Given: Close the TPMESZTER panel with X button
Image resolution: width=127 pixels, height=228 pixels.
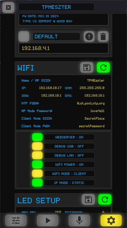Looking at the screenshot, I should pos(8,7).
